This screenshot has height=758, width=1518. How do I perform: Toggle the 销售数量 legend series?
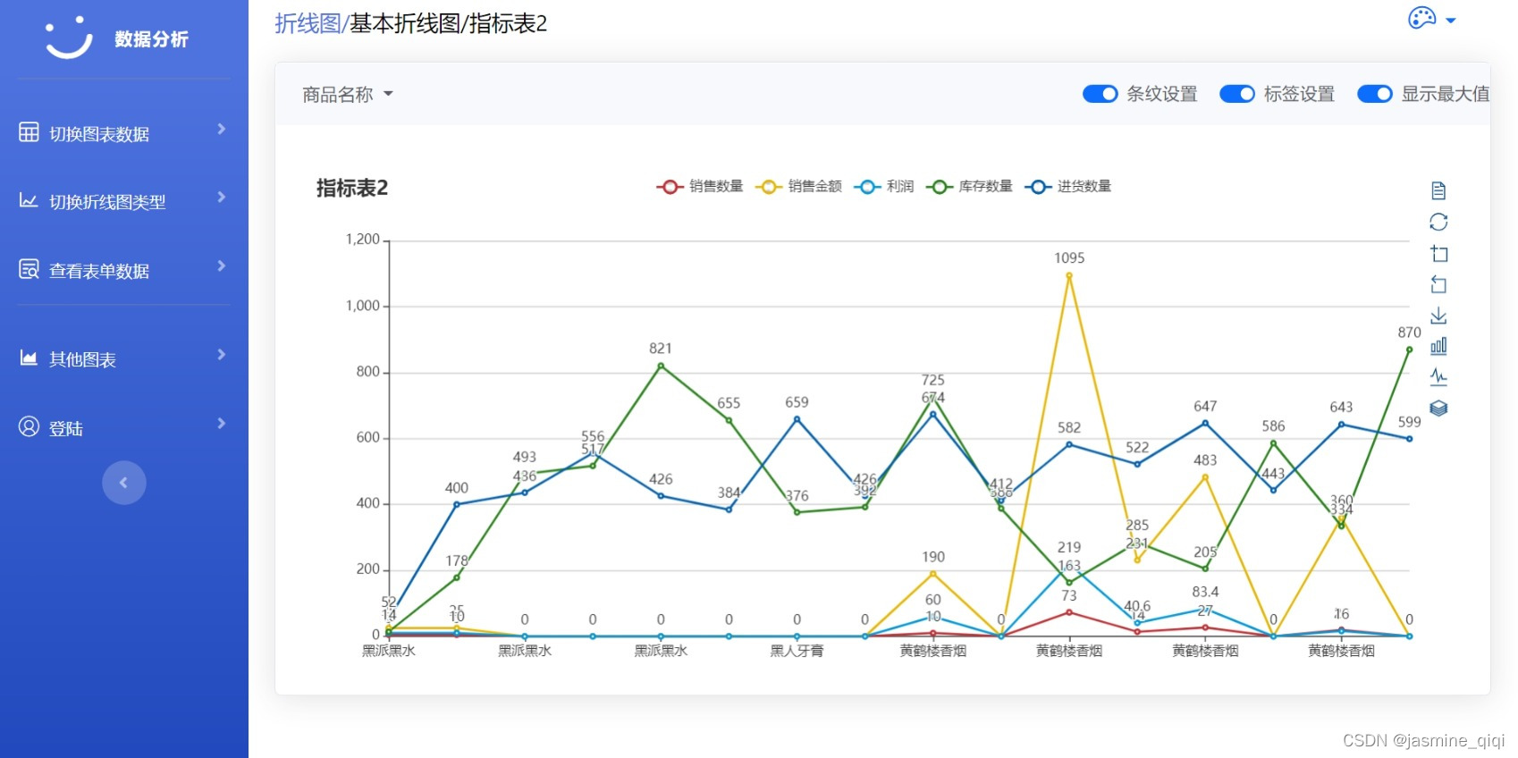coord(700,186)
